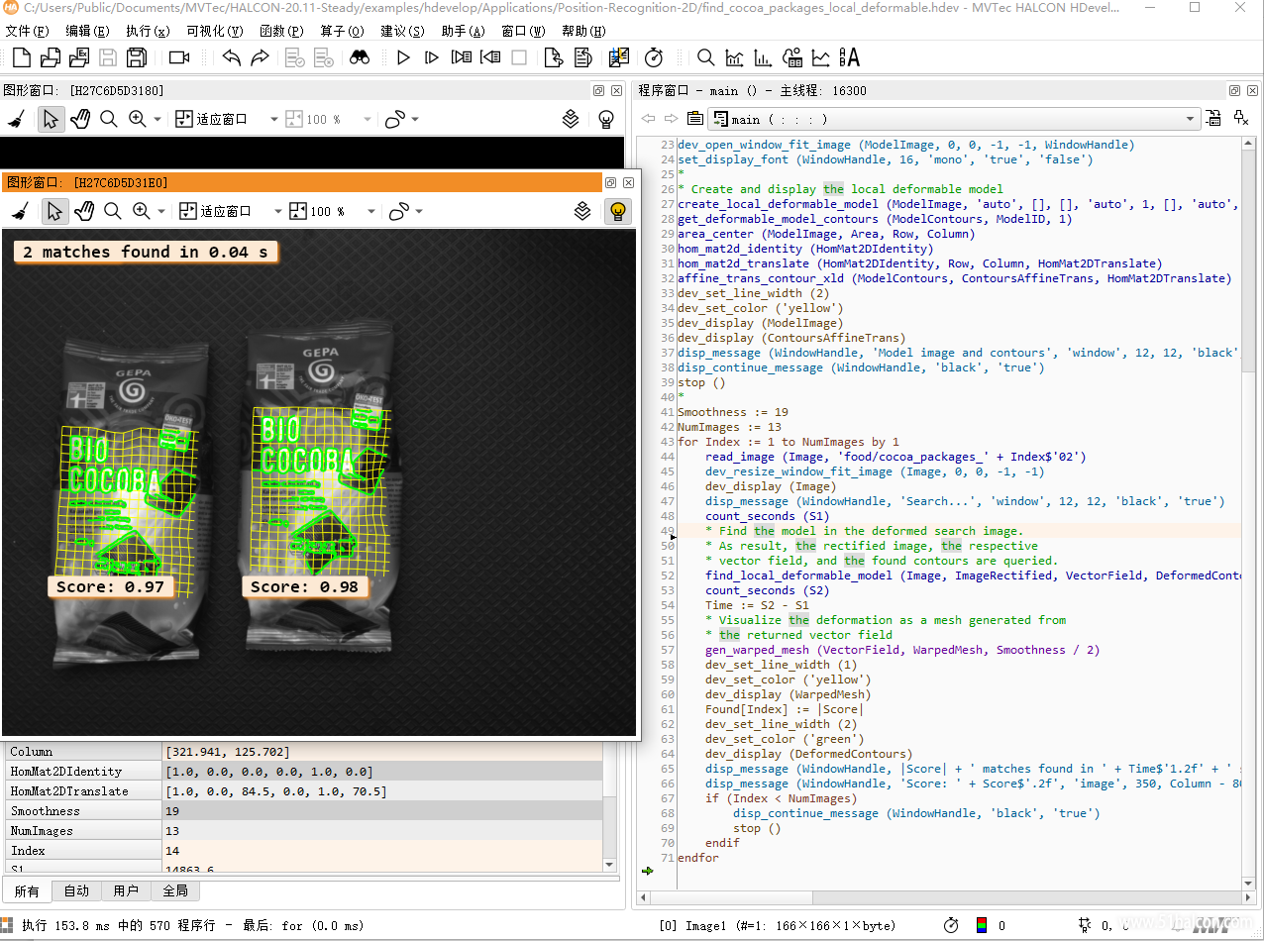The height and width of the screenshot is (941, 1264).
Task: Click the back navigation arrow in the program window
Action: [x=648, y=119]
